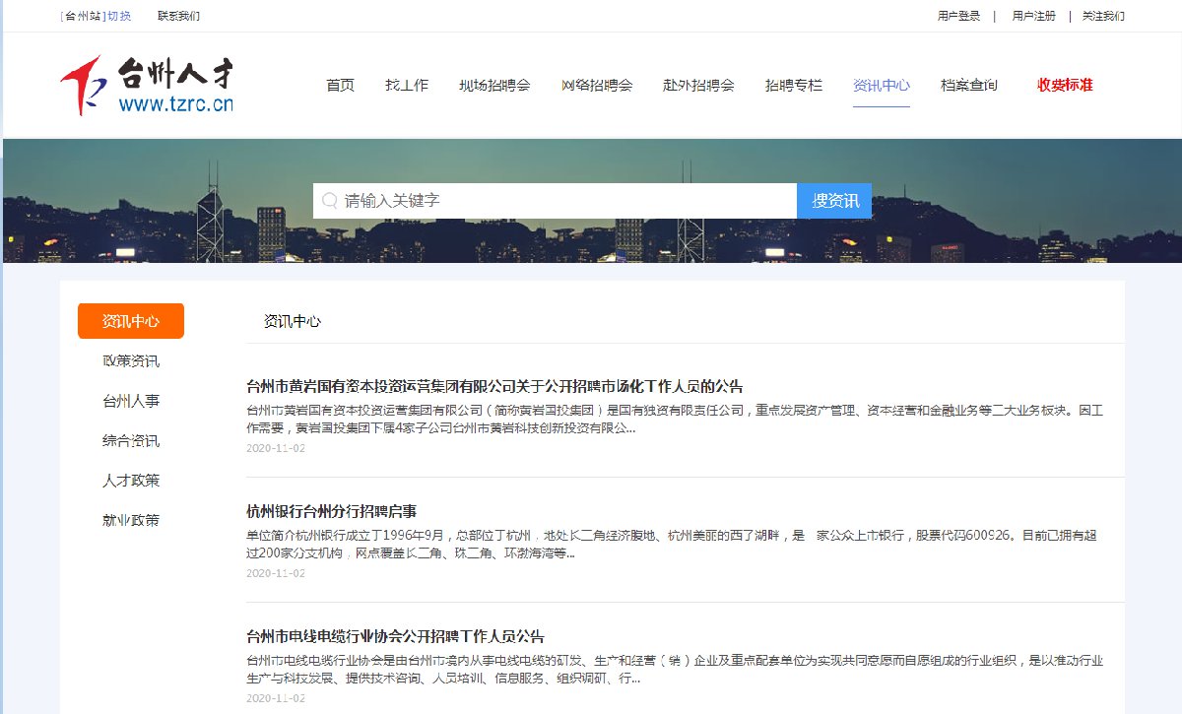The width and height of the screenshot is (1182, 714).
Task: Click the red 收费标准 menu item
Action: 1065,85
